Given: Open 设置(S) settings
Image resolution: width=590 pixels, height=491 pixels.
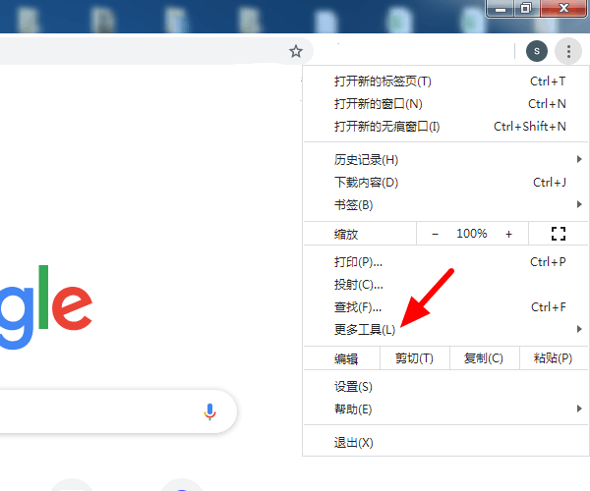Looking at the screenshot, I should tap(445, 387).
